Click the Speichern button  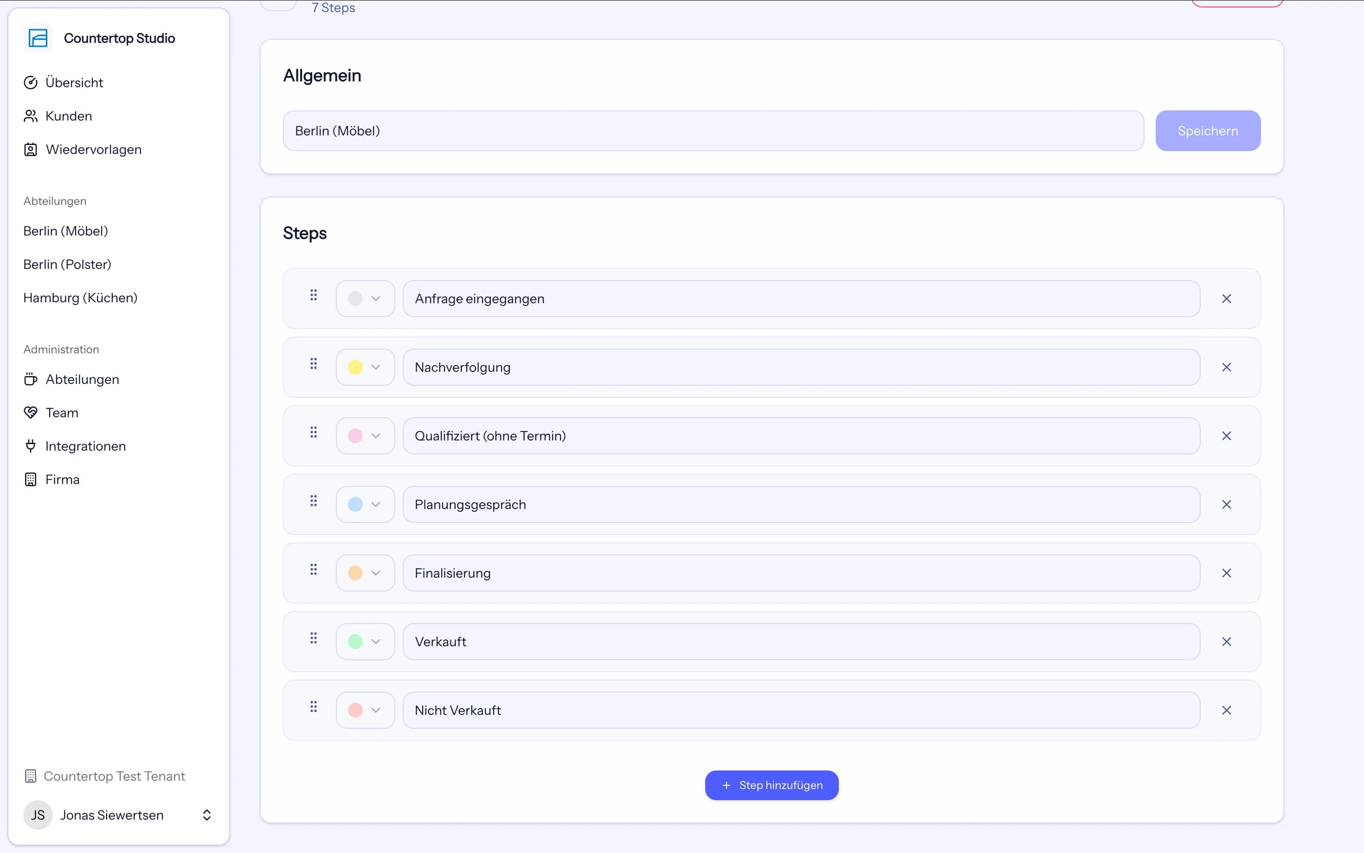1208,131
